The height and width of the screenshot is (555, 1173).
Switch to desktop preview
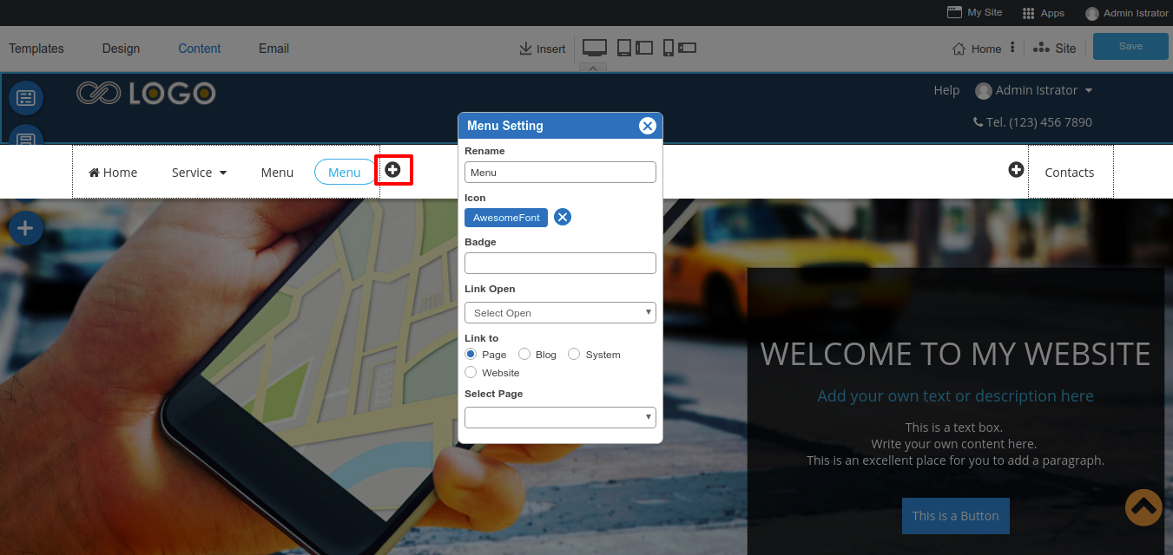tap(595, 48)
